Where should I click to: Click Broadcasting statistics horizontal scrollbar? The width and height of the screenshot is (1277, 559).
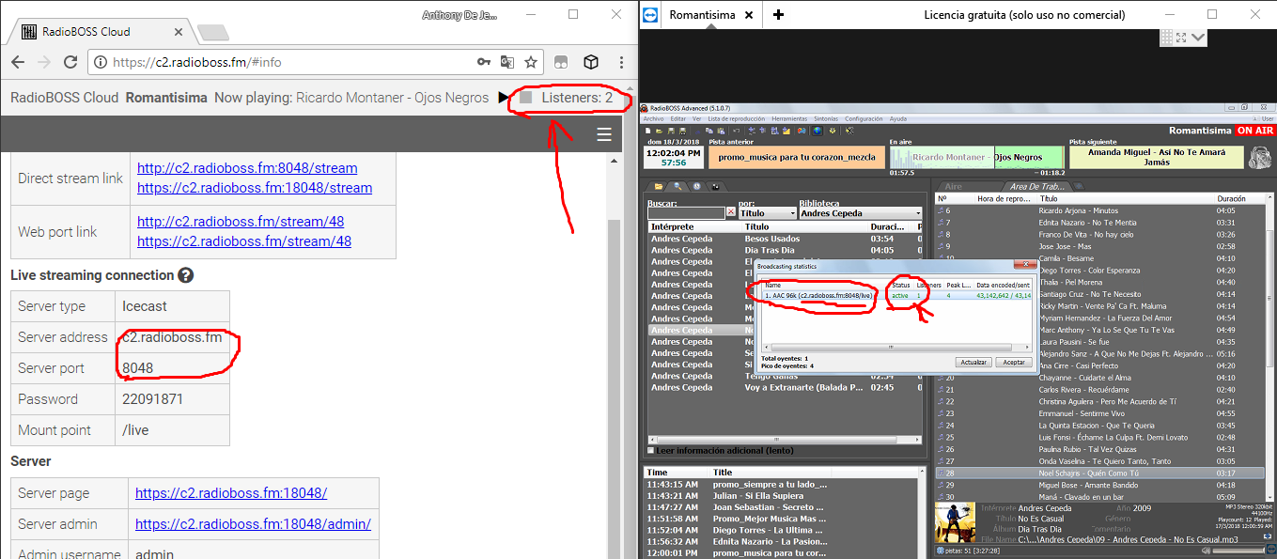pos(895,347)
